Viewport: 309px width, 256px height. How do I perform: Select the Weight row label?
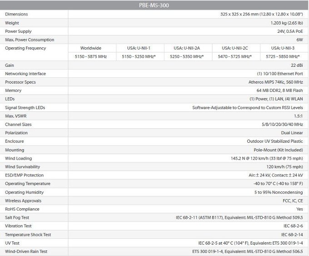(x=12, y=23)
